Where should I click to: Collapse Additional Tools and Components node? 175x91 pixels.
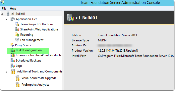[x=7, y=72]
